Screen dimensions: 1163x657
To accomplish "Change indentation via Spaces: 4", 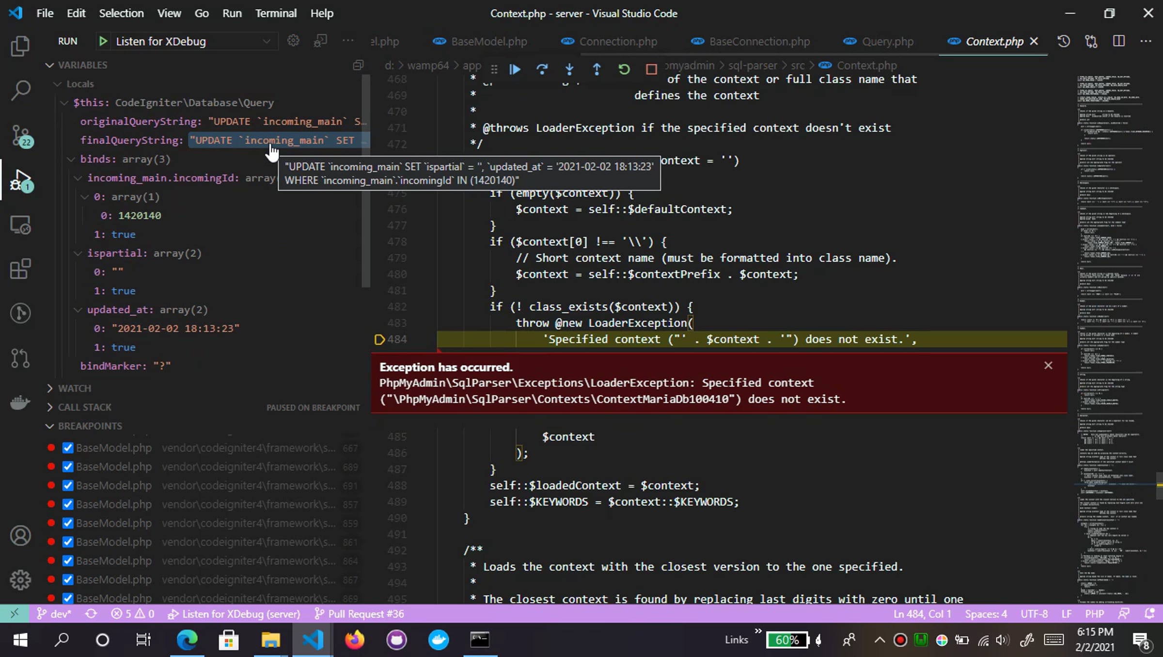I will (986, 614).
